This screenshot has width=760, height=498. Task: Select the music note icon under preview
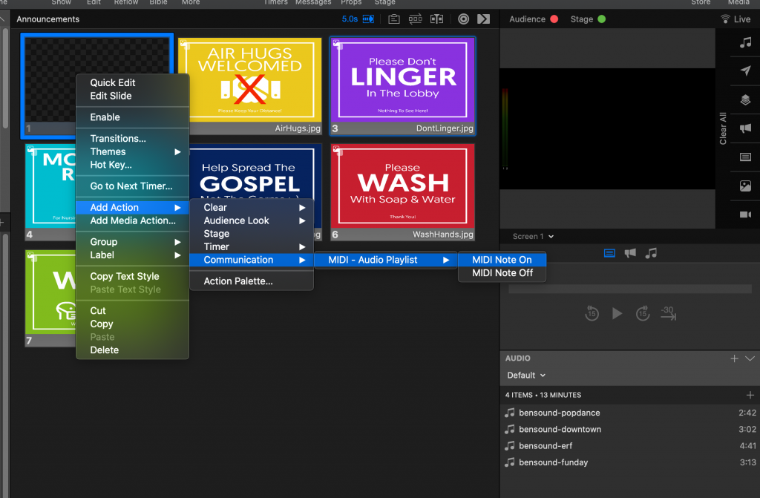(x=651, y=253)
